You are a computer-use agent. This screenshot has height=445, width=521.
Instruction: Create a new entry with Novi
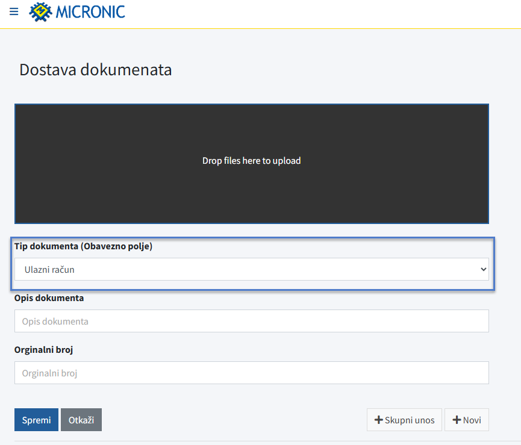[467, 420]
